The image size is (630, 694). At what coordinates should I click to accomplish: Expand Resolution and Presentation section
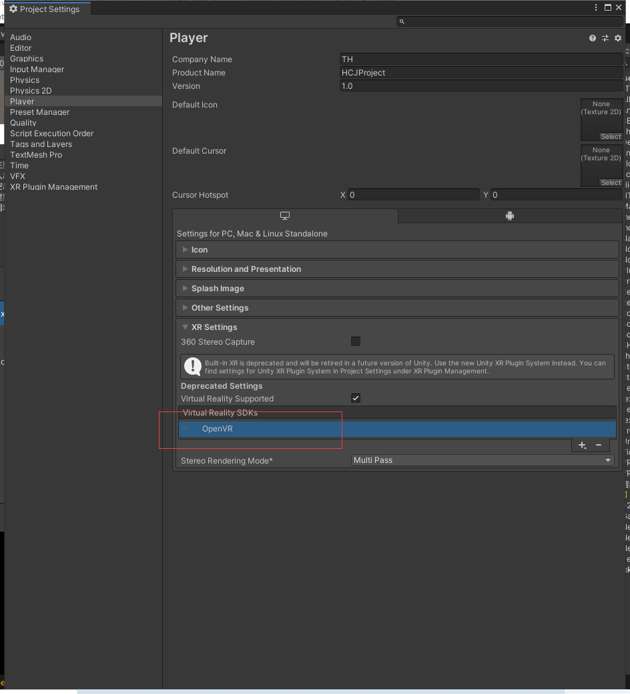coord(397,269)
